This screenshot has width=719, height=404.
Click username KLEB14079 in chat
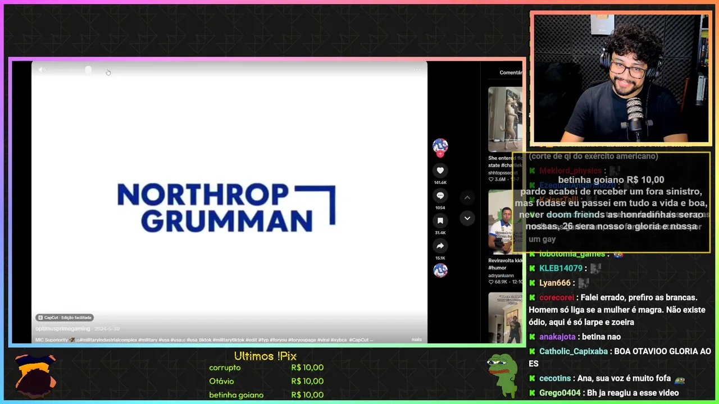pyautogui.click(x=561, y=269)
